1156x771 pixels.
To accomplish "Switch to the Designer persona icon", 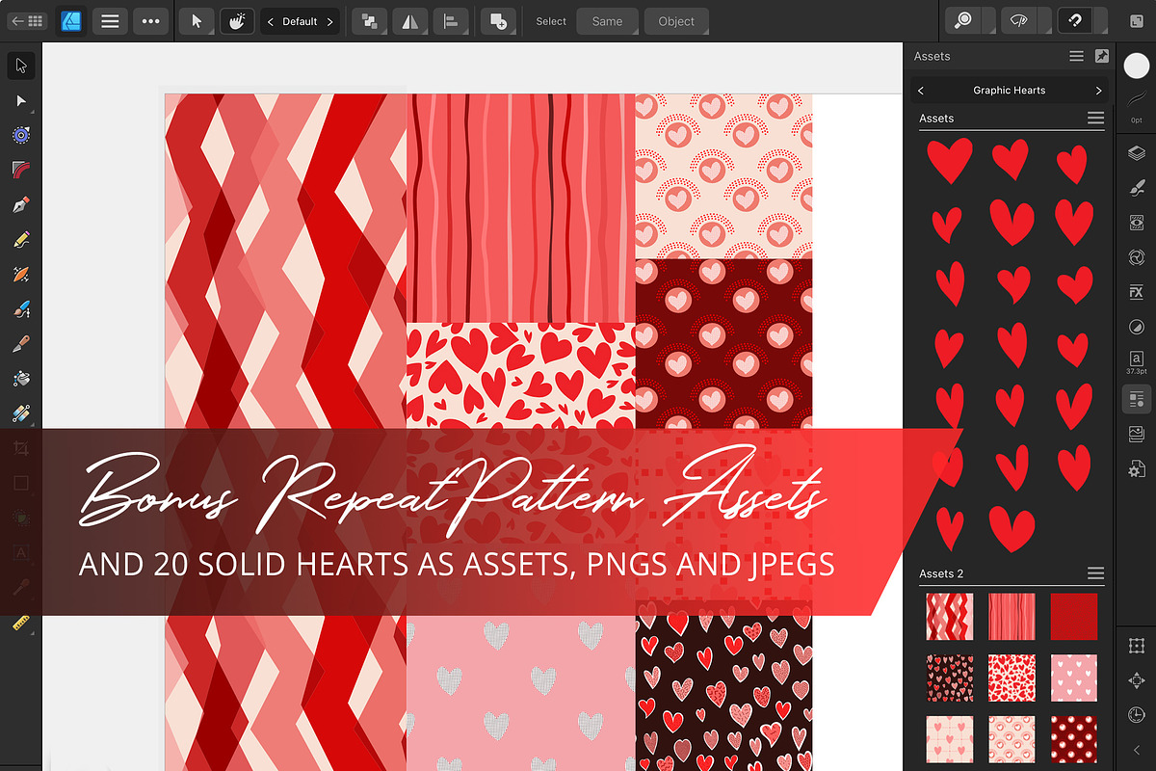I will tap(70, 20).
